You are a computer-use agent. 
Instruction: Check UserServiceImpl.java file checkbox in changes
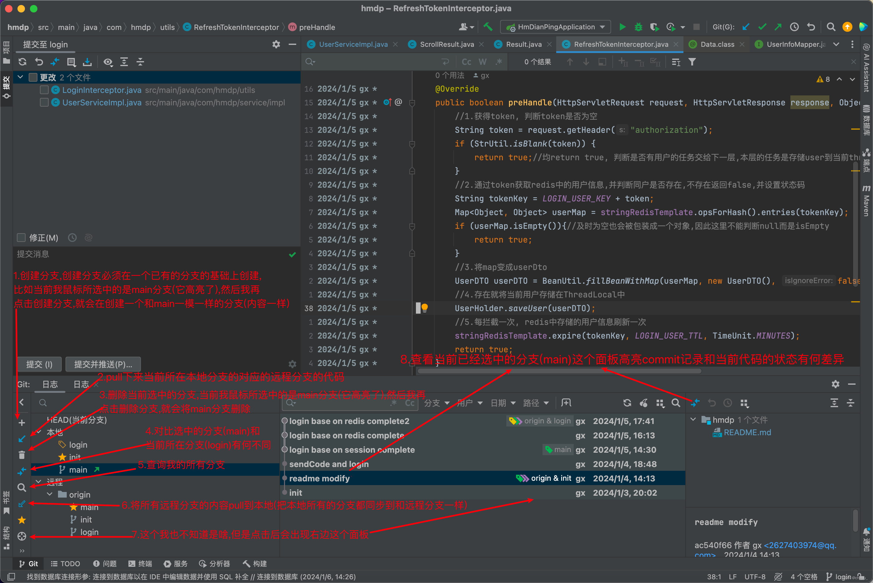coord(44,102)
